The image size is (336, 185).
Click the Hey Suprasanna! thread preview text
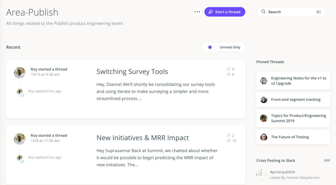tap(157, 157)
